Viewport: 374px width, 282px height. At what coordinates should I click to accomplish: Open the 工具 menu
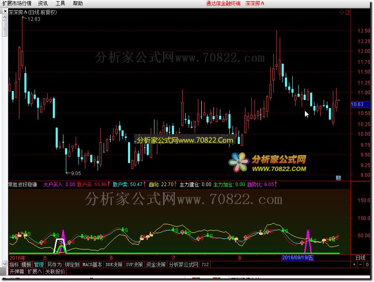[60, 3]
